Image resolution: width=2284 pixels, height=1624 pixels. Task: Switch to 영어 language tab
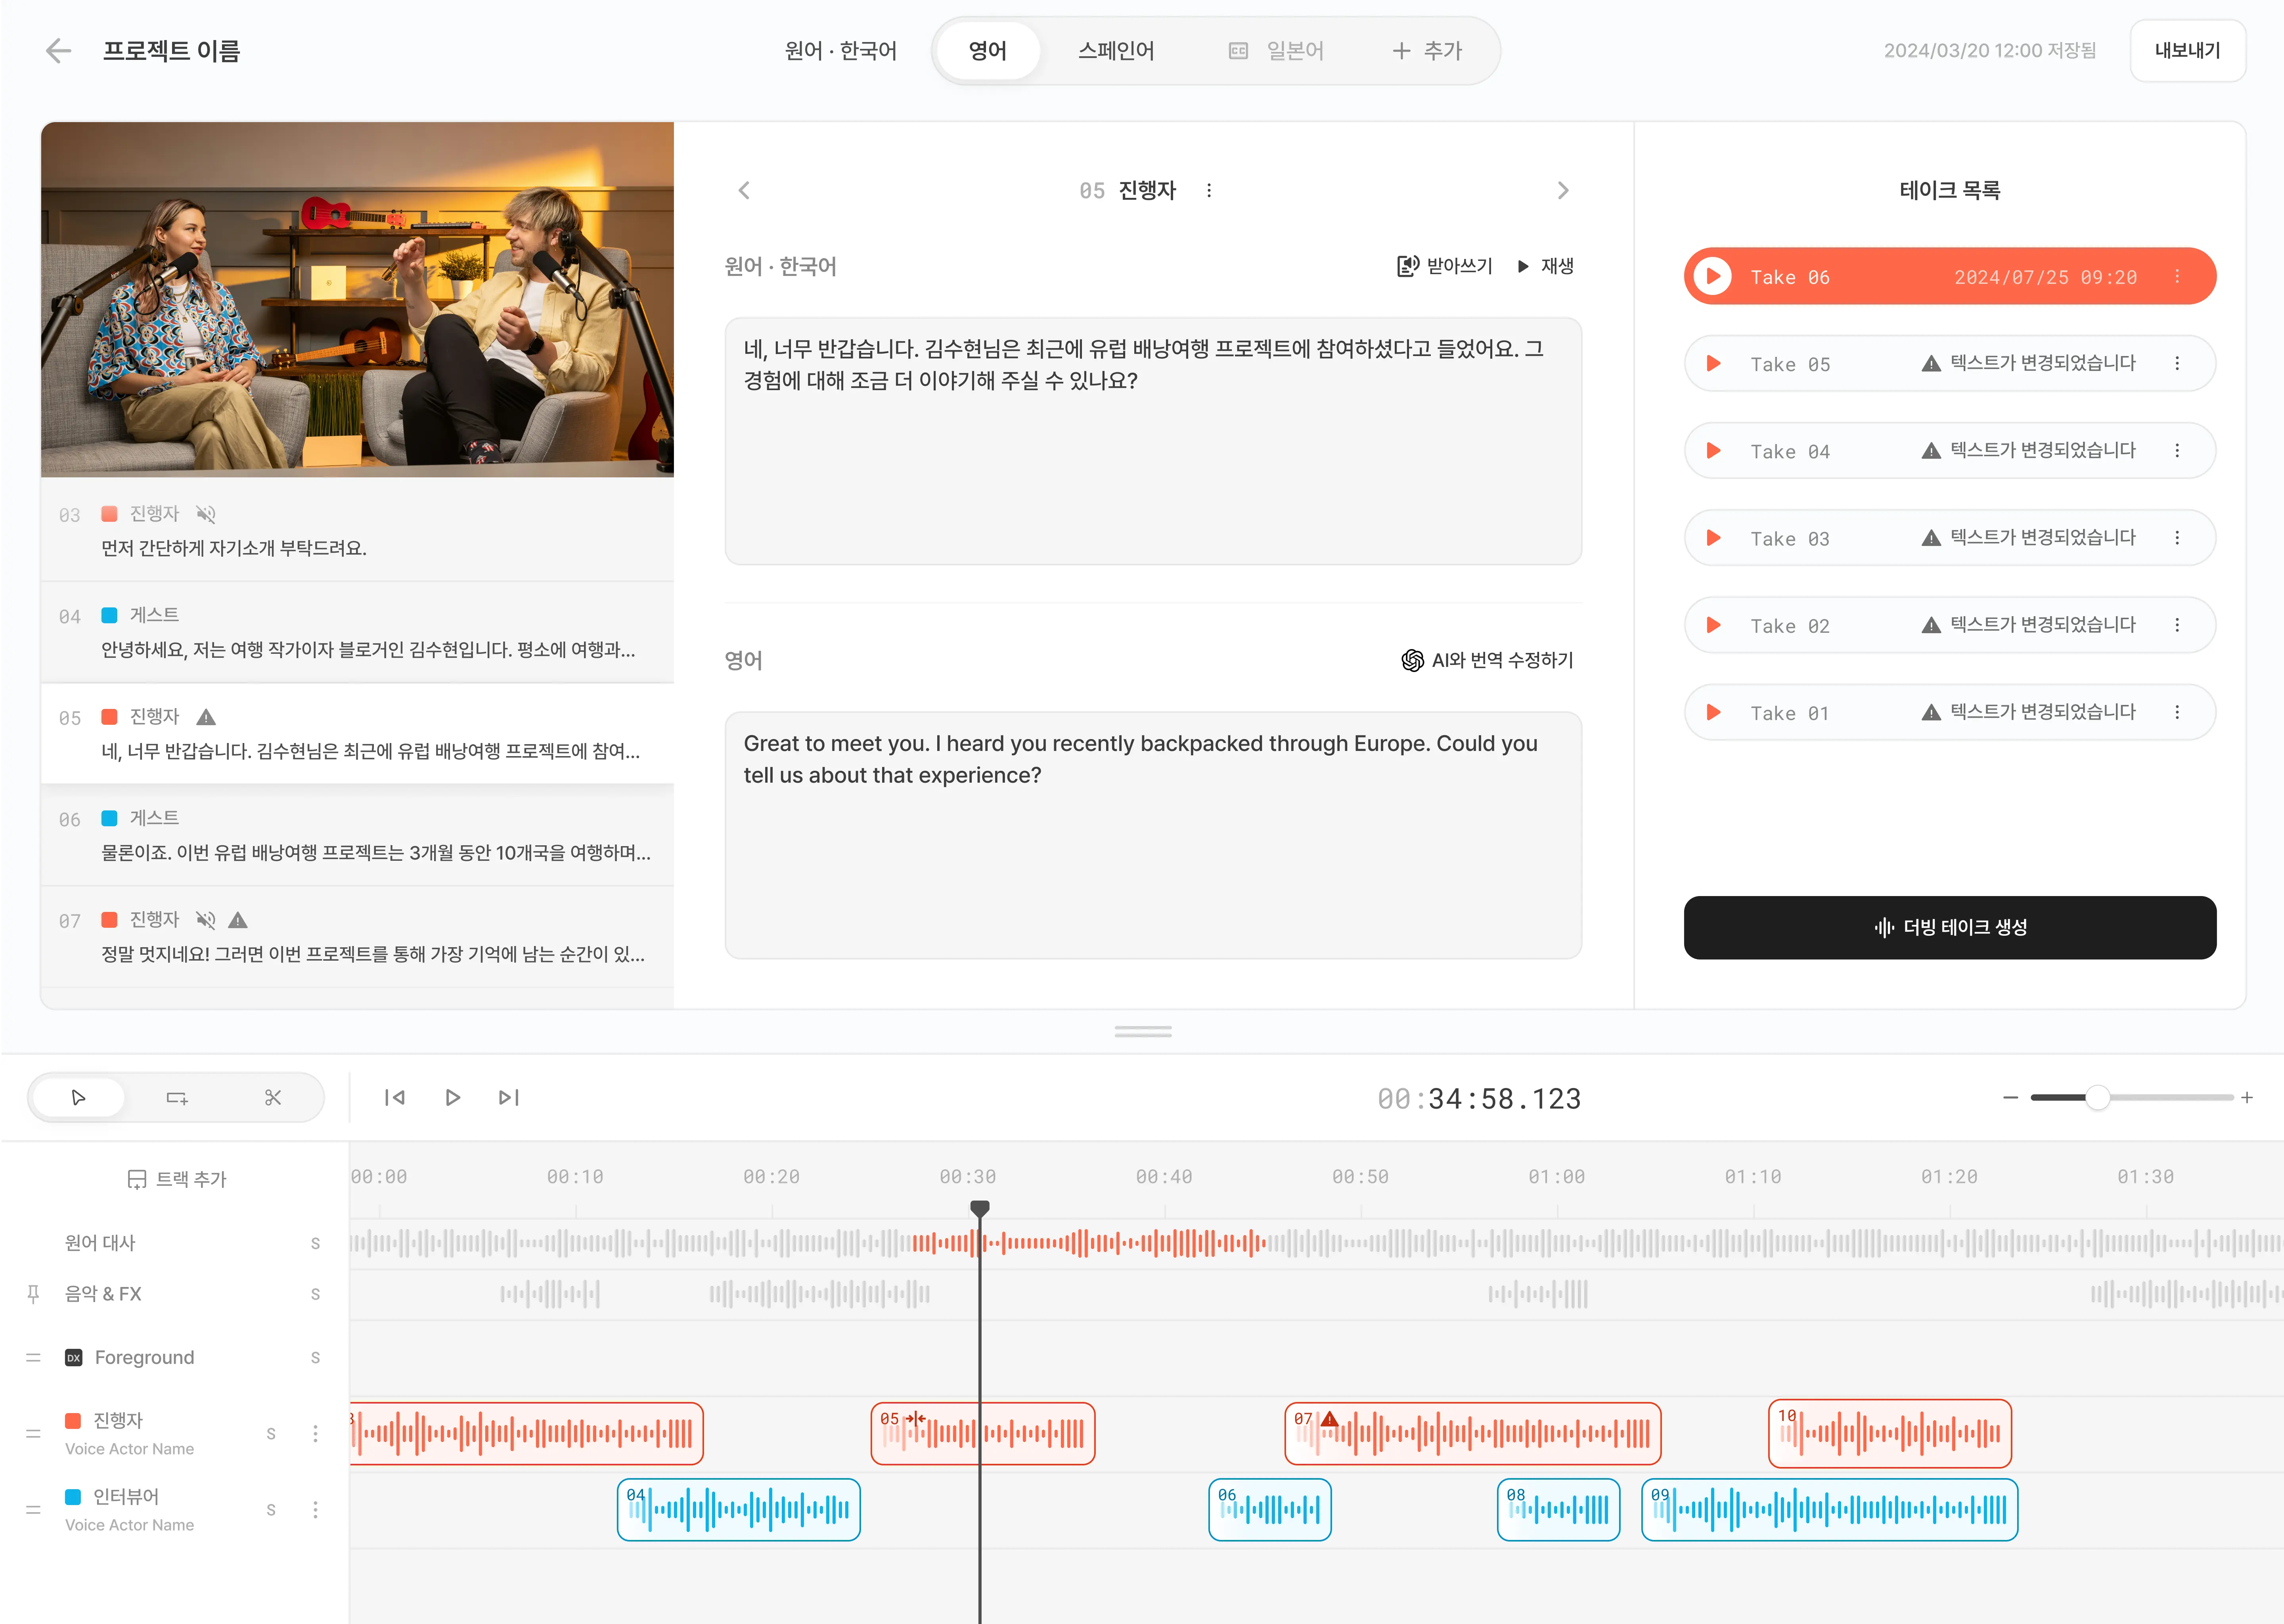(988, 51)
